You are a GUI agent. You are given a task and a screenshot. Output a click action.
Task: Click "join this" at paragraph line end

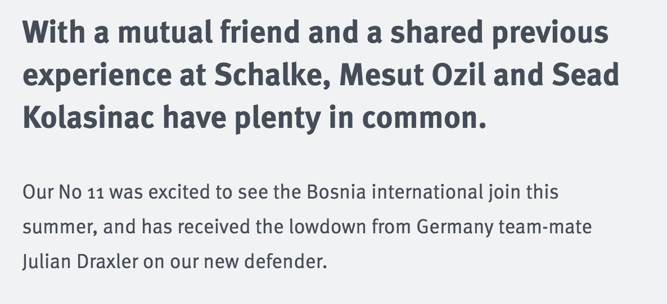524,193
